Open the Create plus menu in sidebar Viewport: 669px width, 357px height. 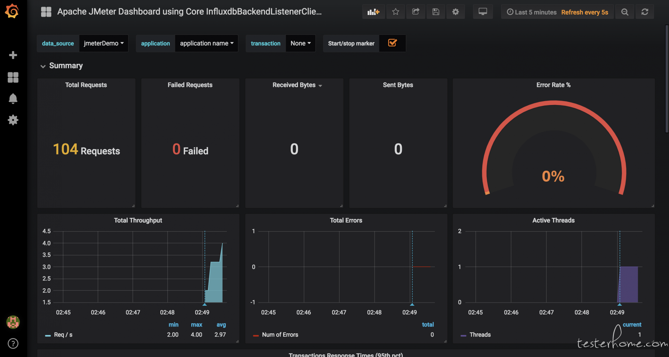click(x=13, y=55)
